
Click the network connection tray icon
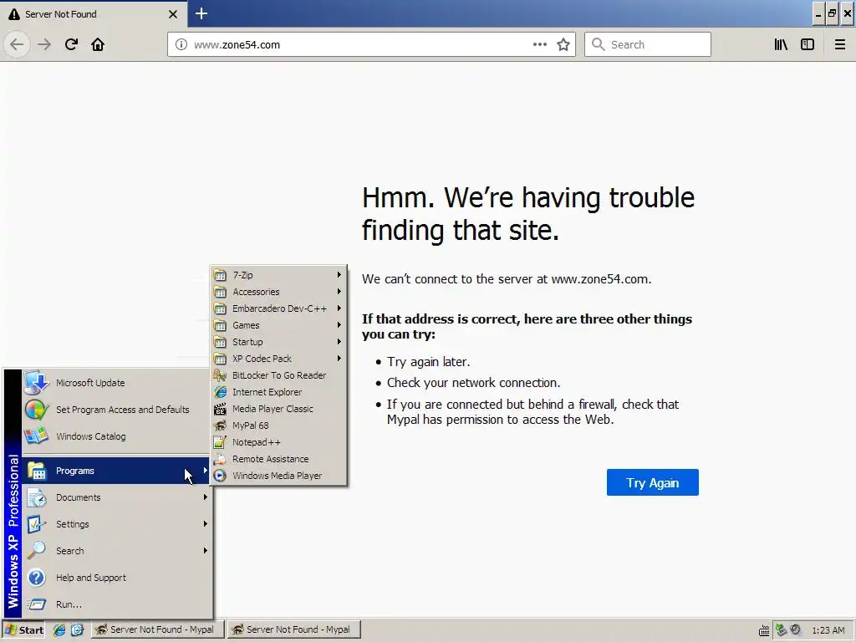781,630
